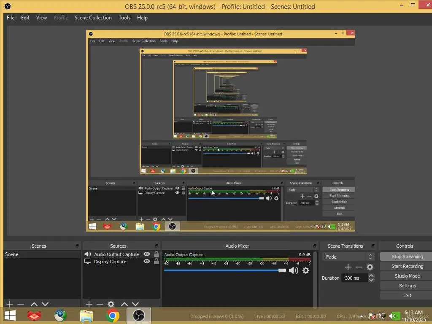This screenshot has width=432, height=324.
Task: Open Audio Output Capture mixer gear settings
Action: pyautogui.click(x=306, y=270)
